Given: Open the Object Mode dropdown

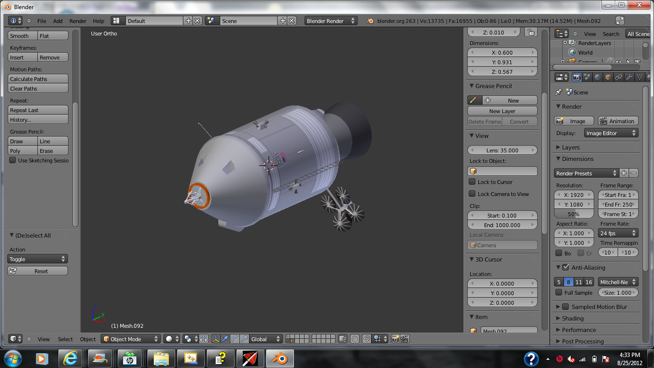Looking at the screenshot, I should [131, 339].
